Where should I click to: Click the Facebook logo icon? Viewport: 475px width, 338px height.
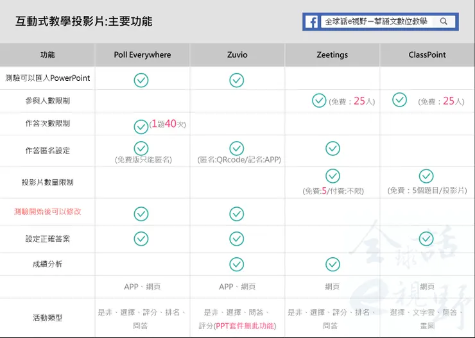(x=312, y=22)
